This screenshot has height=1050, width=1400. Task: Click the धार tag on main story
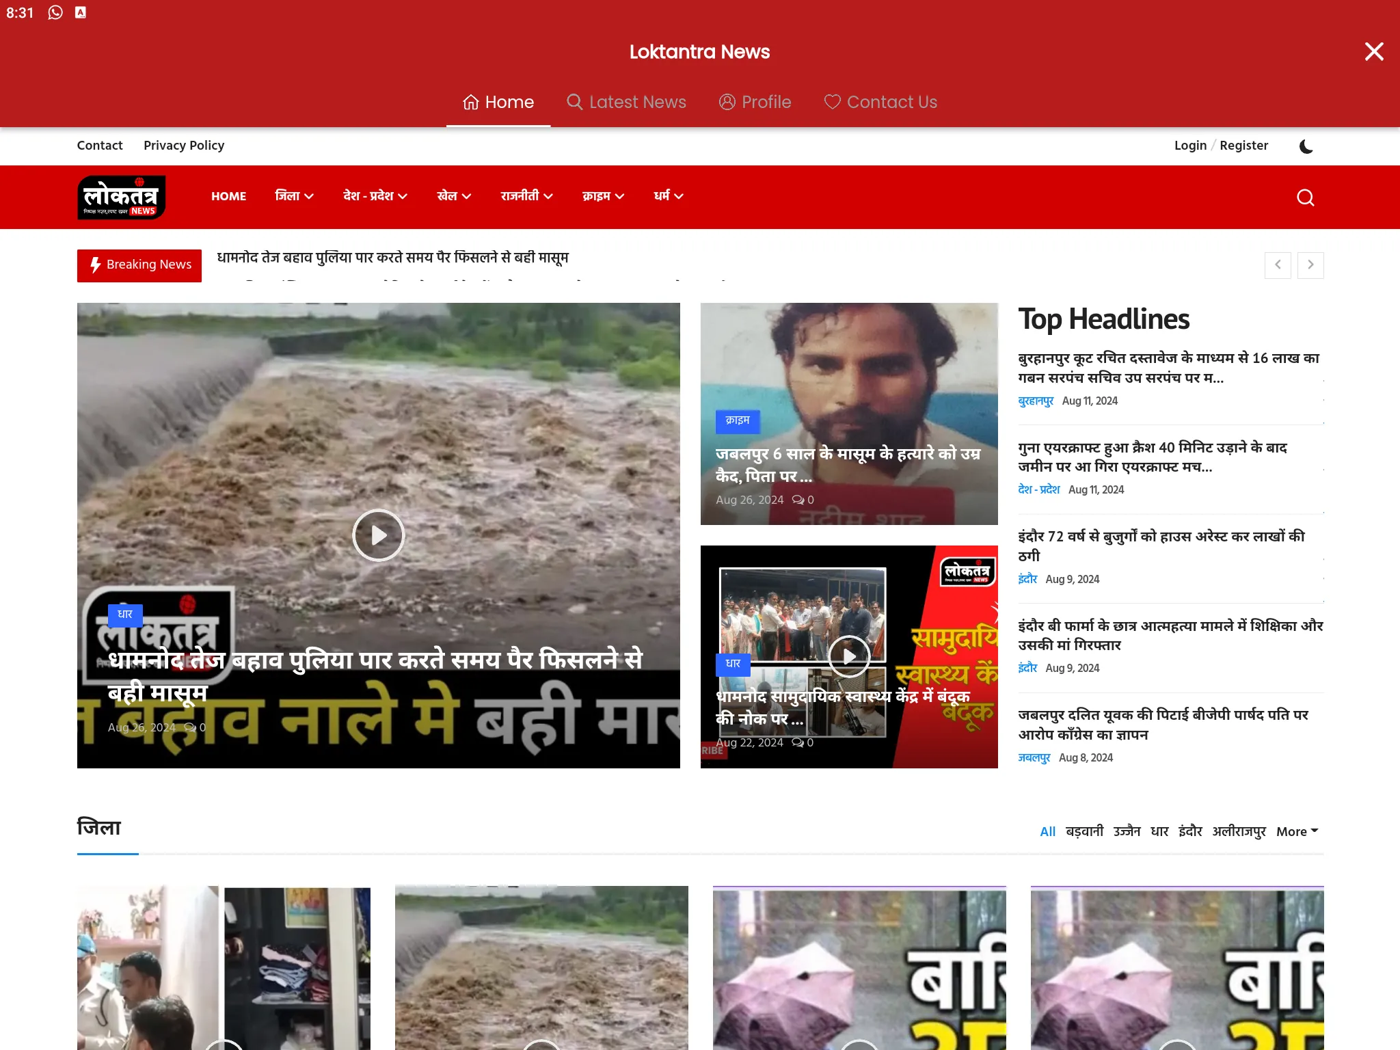click(125, 615)
